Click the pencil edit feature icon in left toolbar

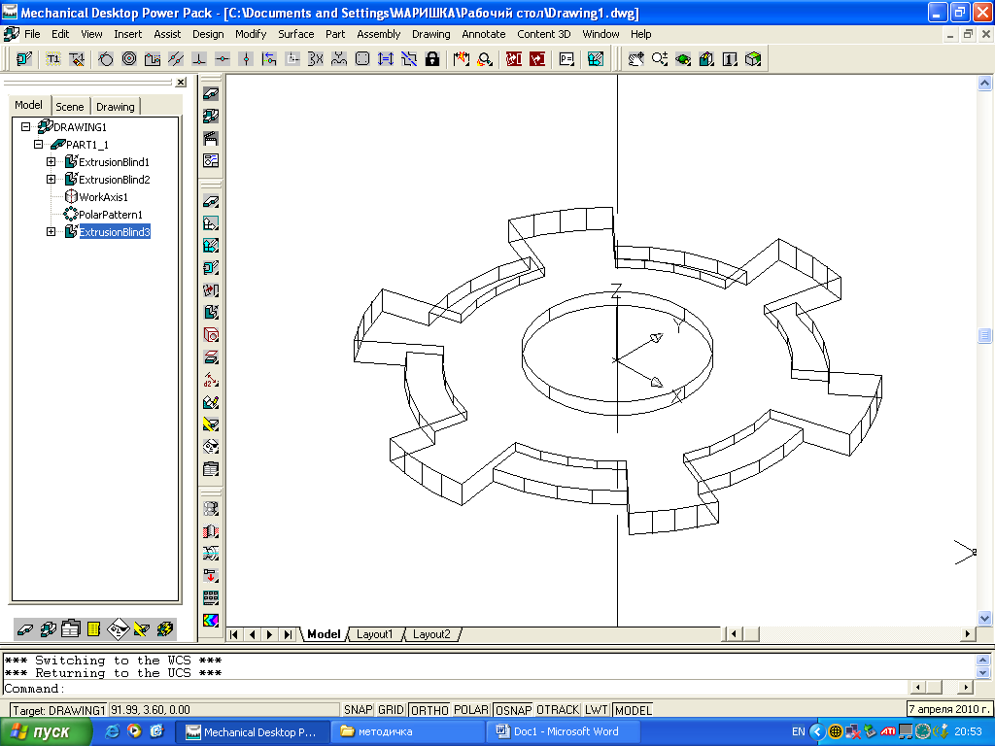coord(211,402)
